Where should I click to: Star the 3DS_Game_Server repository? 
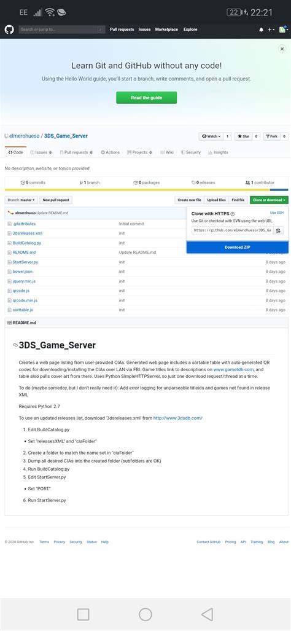244,136
